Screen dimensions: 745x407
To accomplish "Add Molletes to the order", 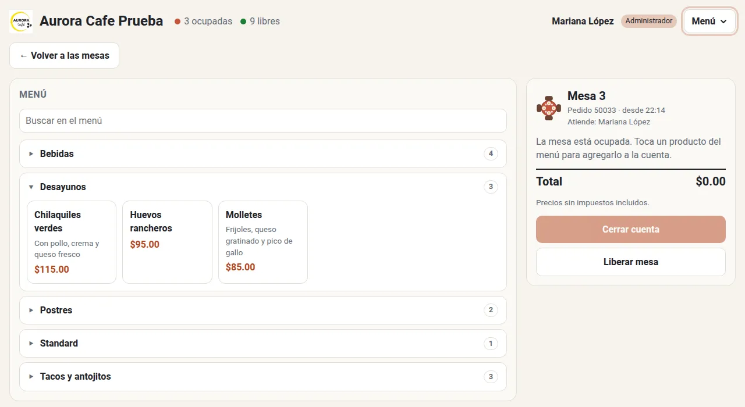I will [x=263, y=242].
